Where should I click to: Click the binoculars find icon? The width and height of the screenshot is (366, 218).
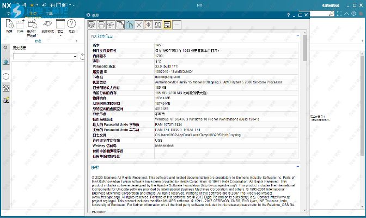pyautogui.click(x=158, y=25)
